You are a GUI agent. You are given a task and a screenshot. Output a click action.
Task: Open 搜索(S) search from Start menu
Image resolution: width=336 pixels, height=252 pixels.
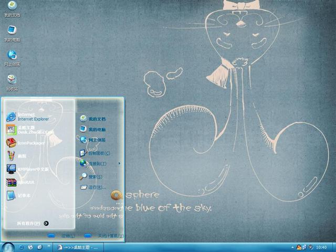(91, 176)
